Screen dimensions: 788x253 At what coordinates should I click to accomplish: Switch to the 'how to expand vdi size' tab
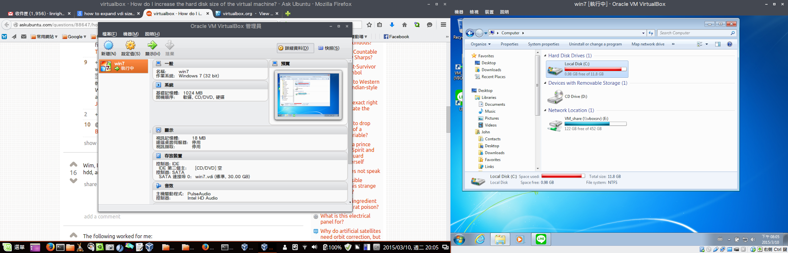[x=108, y=13]
